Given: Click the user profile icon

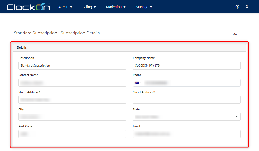Looking at the screenshot, I should 247,7.
